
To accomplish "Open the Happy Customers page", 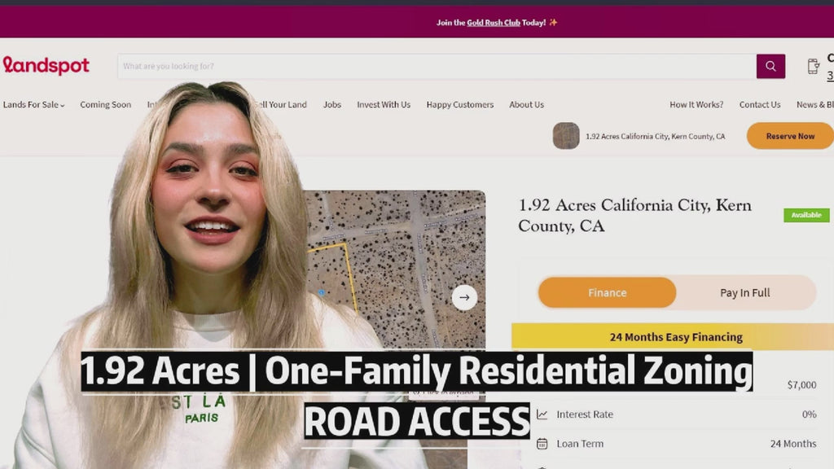I will (459, 105).
